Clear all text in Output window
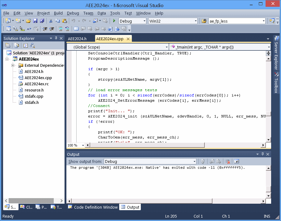 point(228,161)
